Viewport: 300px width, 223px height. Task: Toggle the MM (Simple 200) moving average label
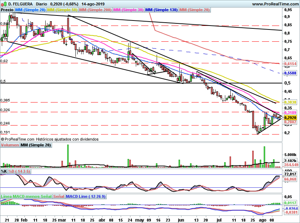coord(95,10)
